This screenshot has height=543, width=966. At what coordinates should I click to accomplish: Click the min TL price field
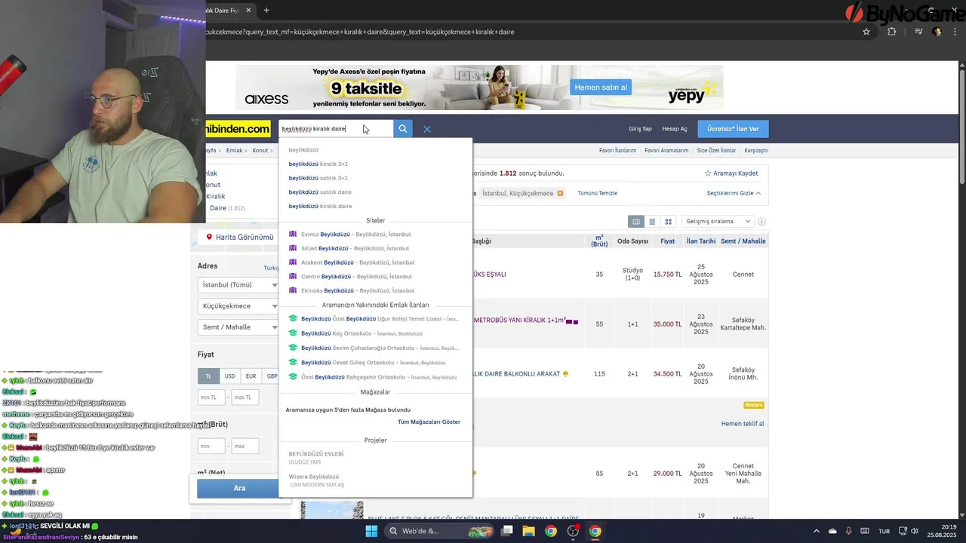211,397
